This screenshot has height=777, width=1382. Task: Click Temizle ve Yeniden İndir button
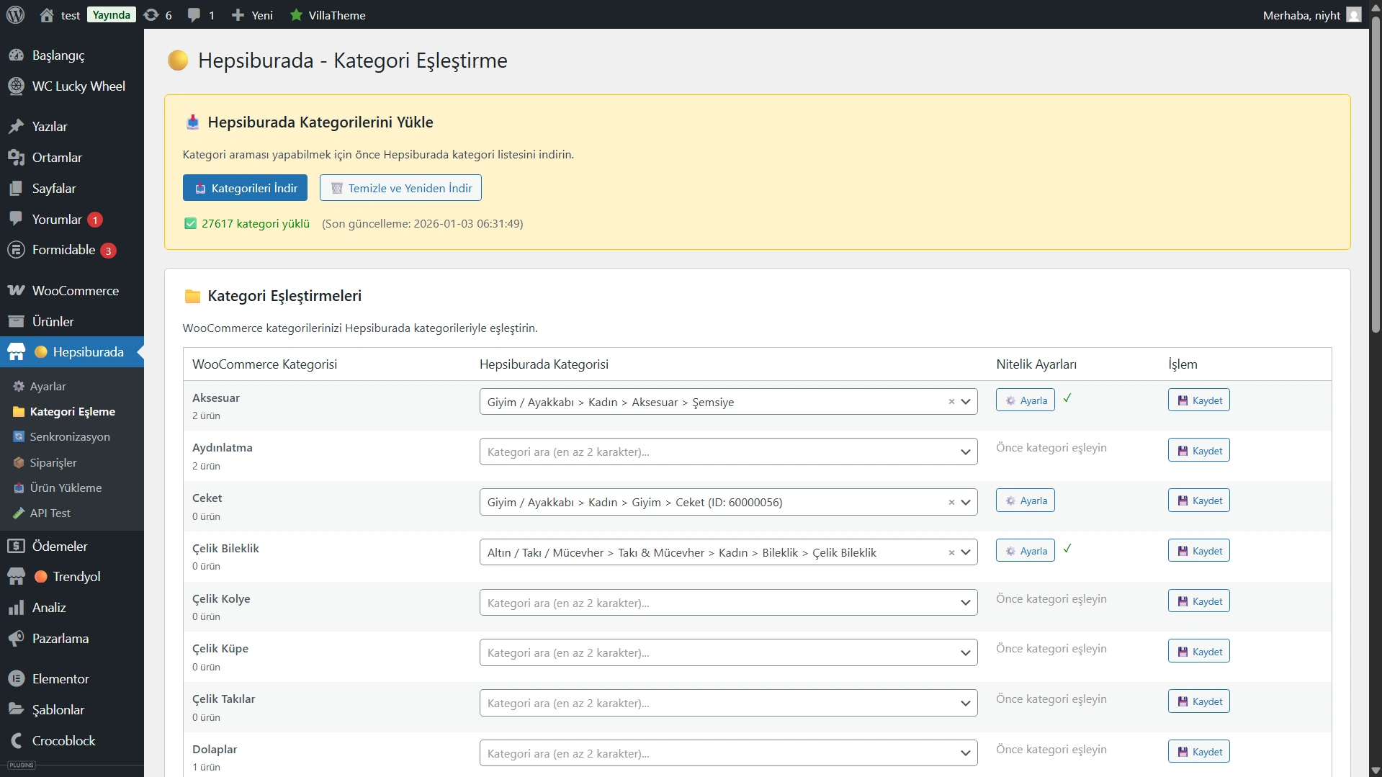400,188
